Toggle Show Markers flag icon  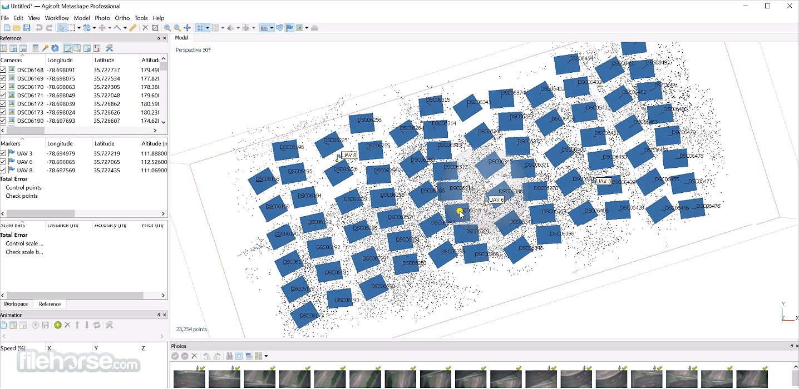289,28
